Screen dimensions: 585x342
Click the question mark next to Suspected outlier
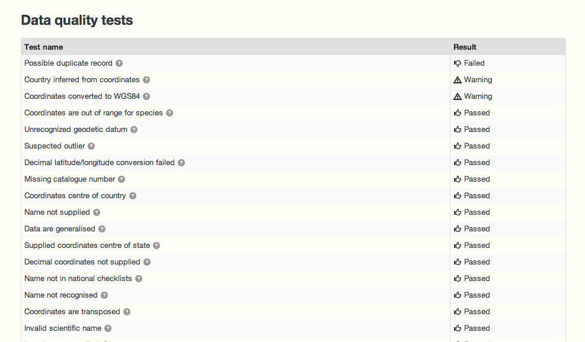click(x=92, y=146)
